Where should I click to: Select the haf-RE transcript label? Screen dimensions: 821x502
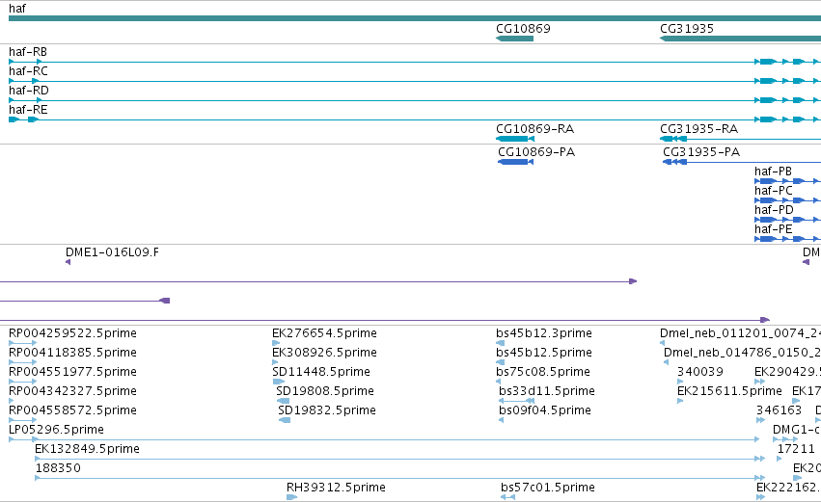[x=28, y=110]
